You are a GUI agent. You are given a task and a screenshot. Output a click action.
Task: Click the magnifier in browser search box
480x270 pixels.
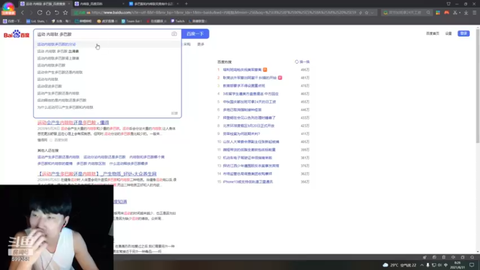[x=428, y=13]
